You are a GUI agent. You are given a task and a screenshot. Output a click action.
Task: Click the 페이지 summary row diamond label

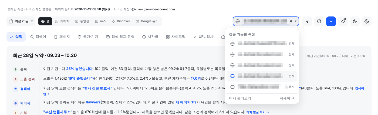(22, 103)
